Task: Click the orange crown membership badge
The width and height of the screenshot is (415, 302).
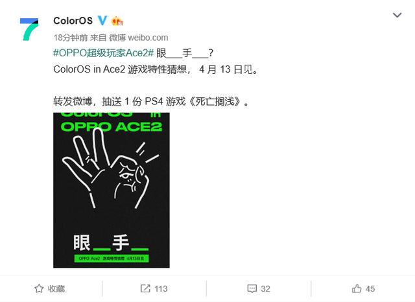Action: pos(117,21)
